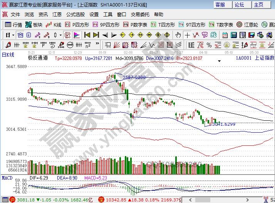This screenshot has height=203, width=275.
Task: Open the P四方形 square chart tool
Action: click(x=77, y=25)
